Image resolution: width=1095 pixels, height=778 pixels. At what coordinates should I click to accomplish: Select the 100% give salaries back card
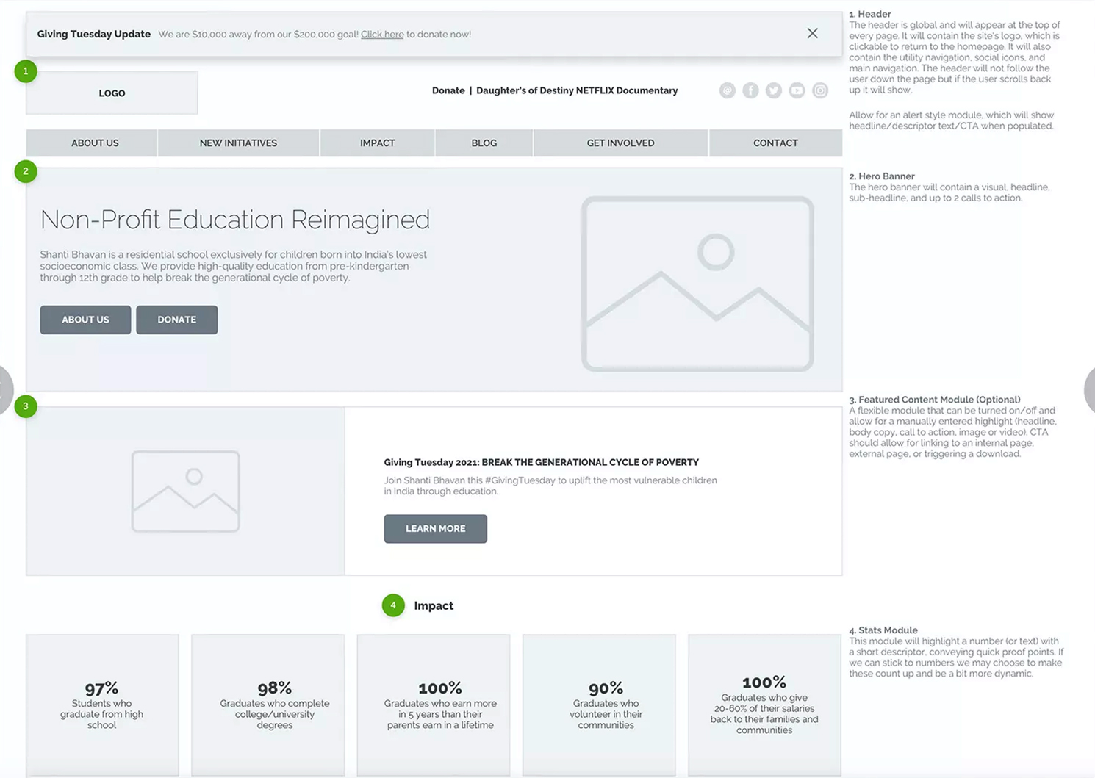[x=764, y=705]
